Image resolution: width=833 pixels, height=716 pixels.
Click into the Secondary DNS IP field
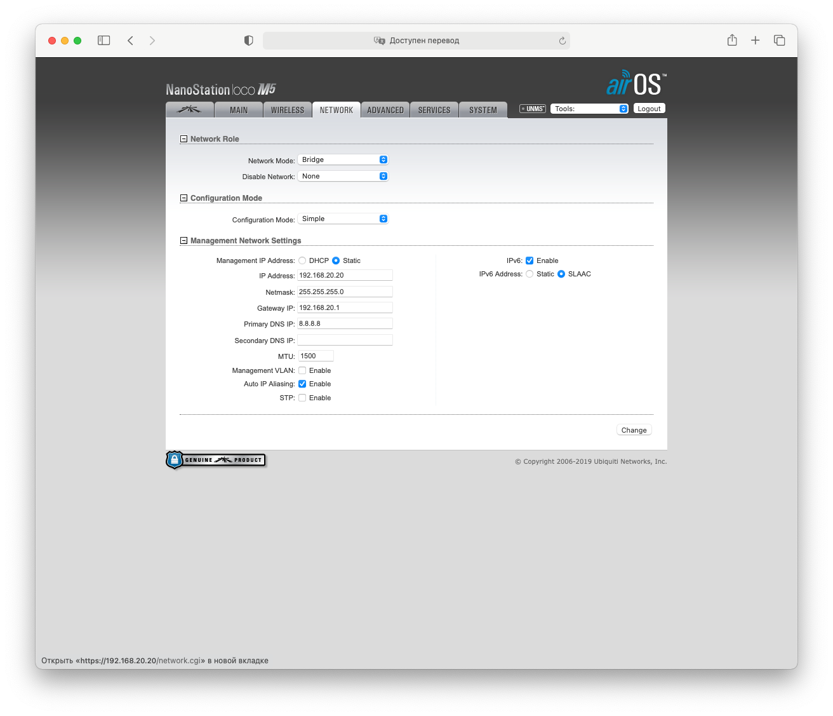345,341
